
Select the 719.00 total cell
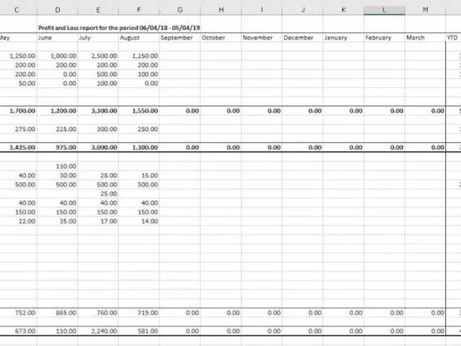click(x=139, y=313)
